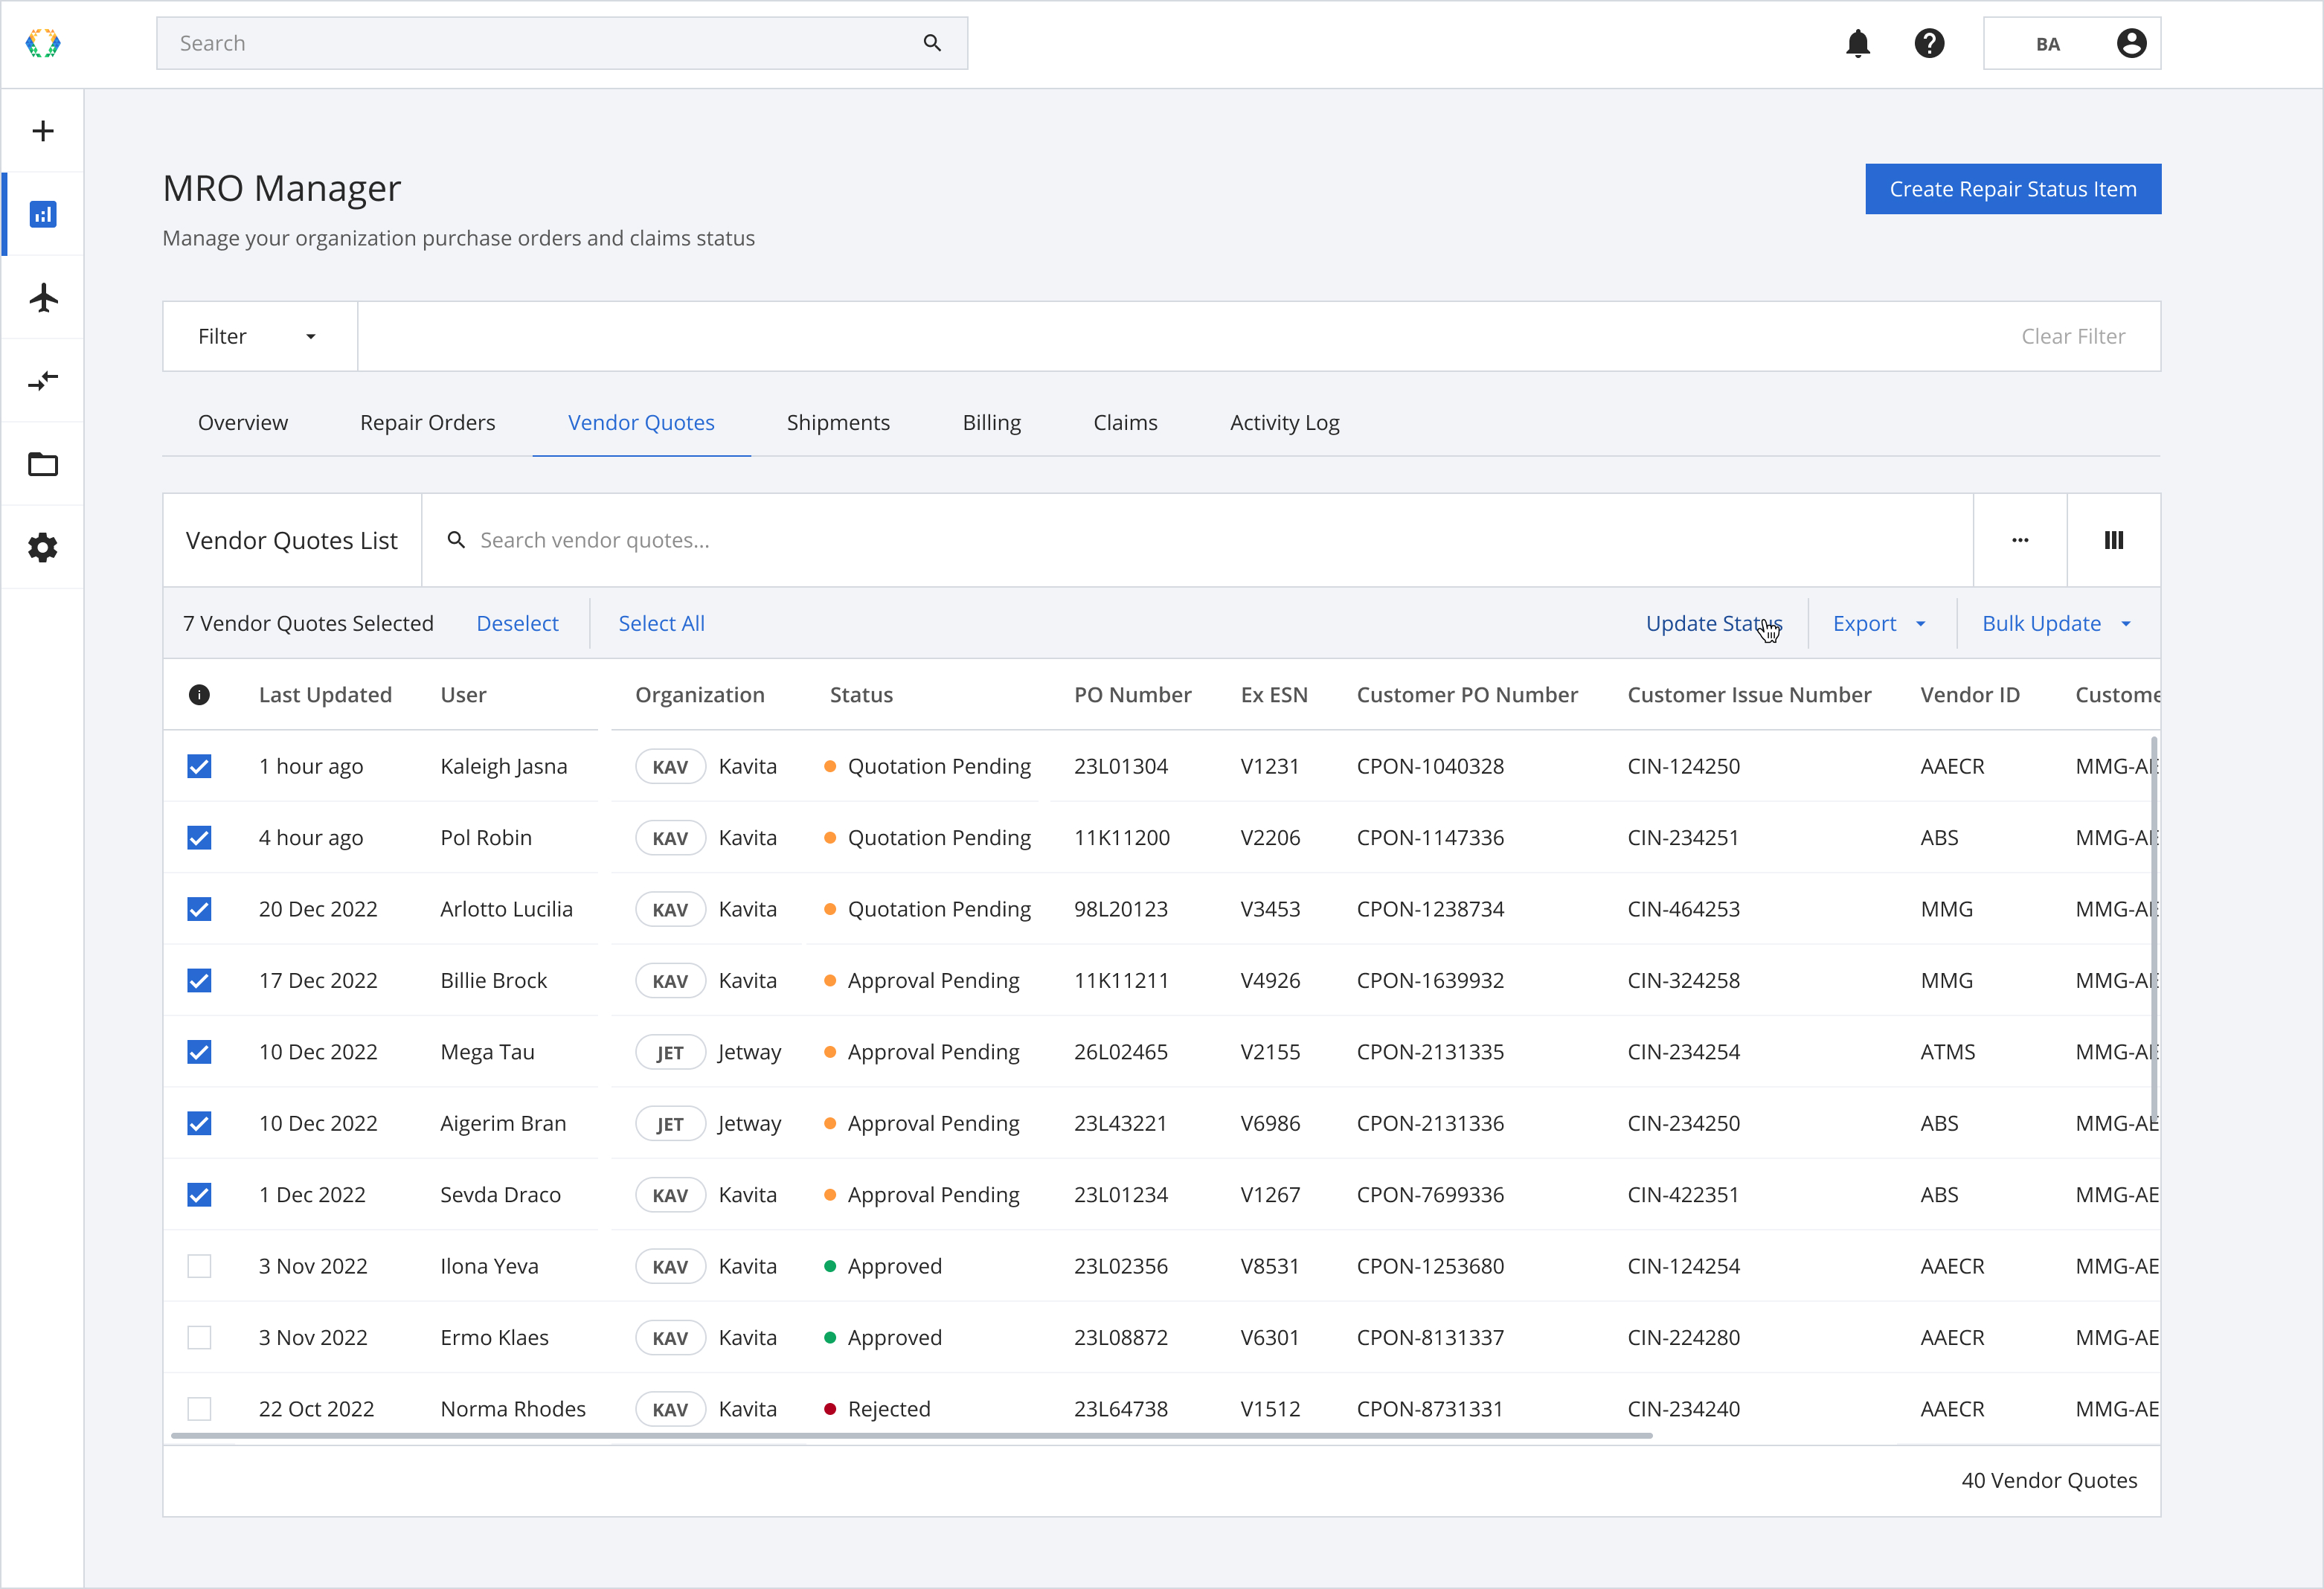
Task: Switch to the Shipments tab
Action: pos(838,423)
